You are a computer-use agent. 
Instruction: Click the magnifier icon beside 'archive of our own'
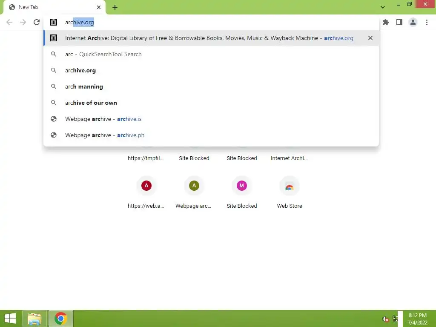click(53, 103)
